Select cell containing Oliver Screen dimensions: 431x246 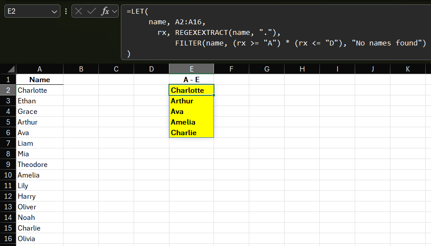tap(40, 207)
